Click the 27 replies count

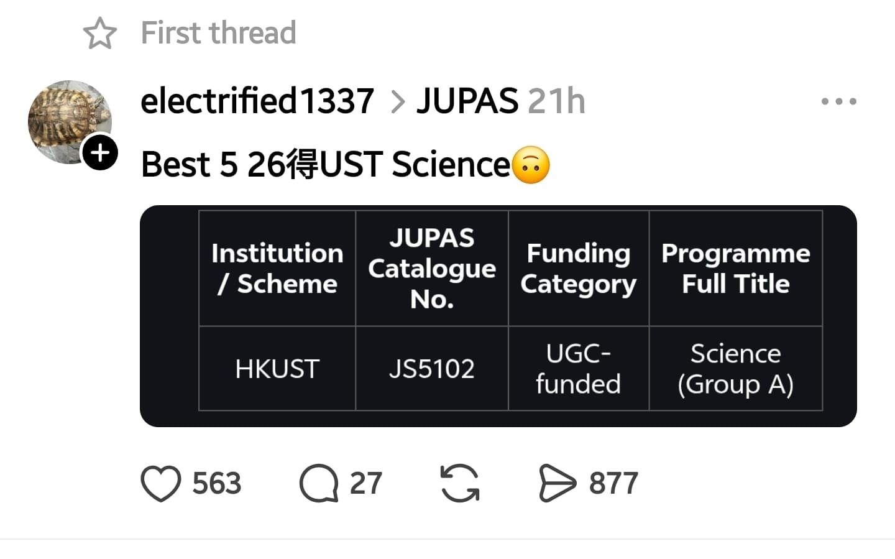365,483
